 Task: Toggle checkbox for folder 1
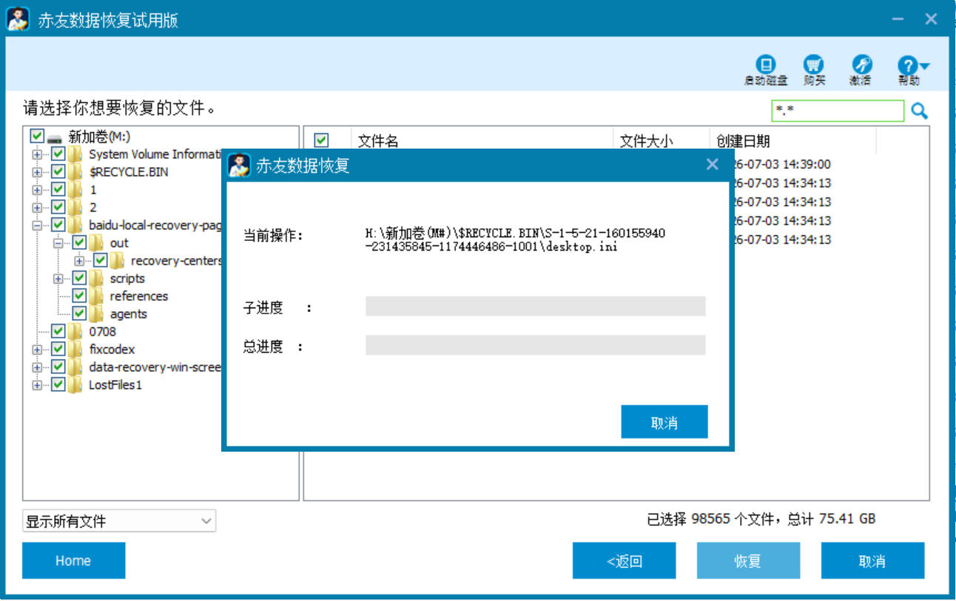(x=58, y=190)
